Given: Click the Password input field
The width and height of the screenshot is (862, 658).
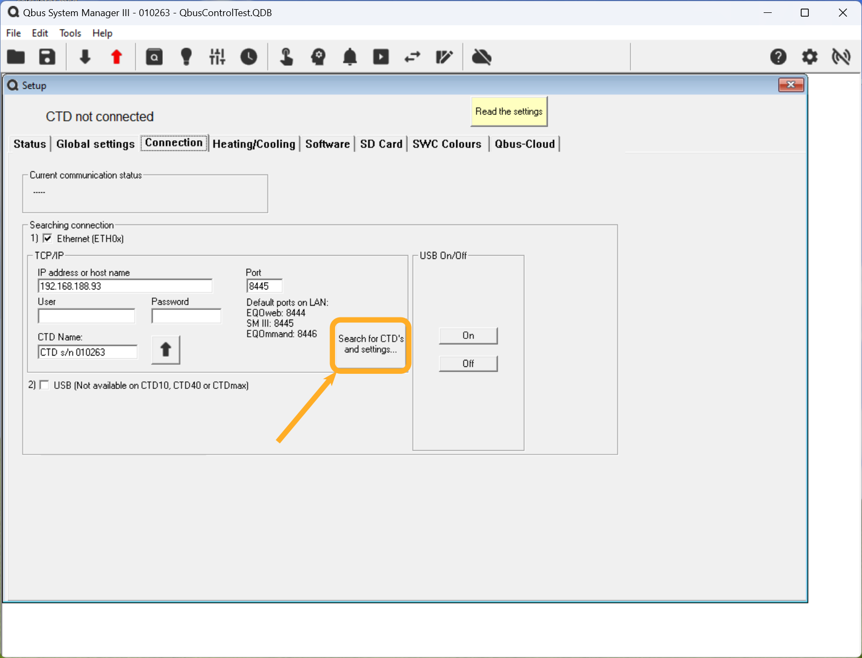Looking at the screenshot, I should pyautogui.click(x=186, y=316).
